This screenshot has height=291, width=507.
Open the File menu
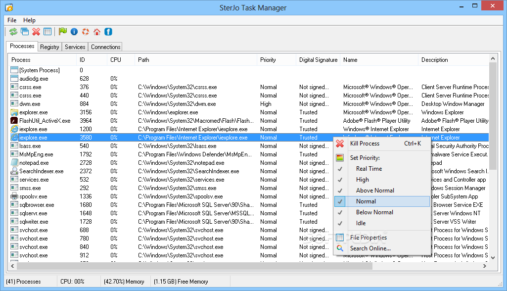12,20
